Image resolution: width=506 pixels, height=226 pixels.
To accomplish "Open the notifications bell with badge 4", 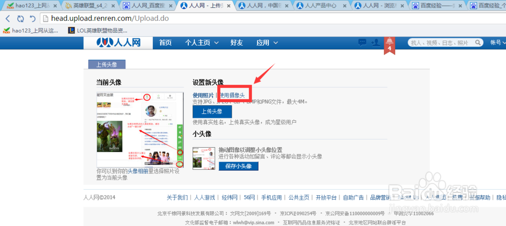I will click(x=390, y=46).
